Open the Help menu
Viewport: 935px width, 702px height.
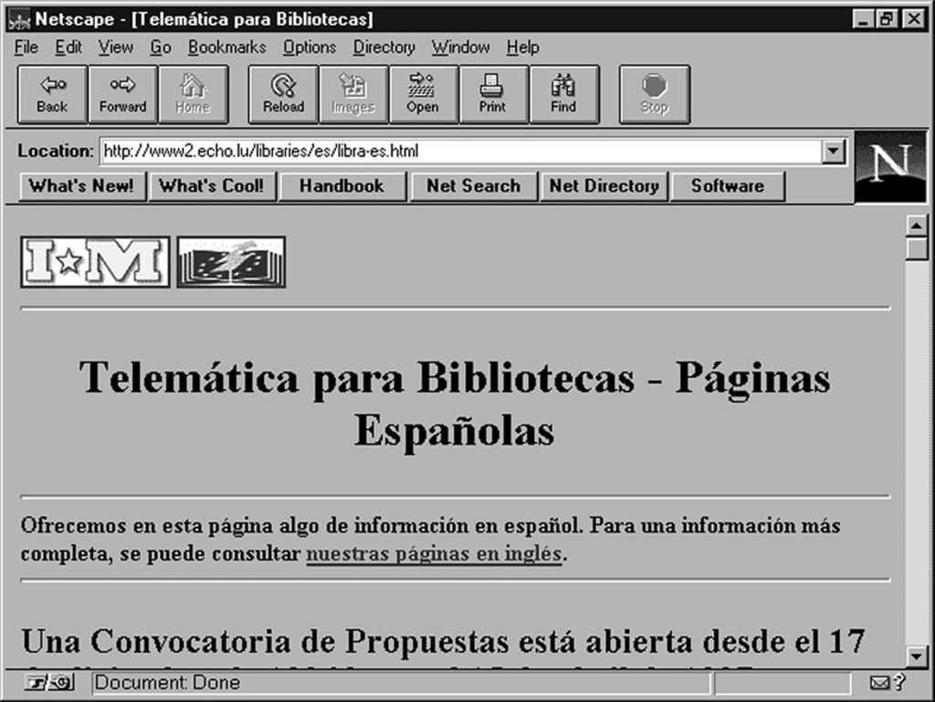point(523,47)
